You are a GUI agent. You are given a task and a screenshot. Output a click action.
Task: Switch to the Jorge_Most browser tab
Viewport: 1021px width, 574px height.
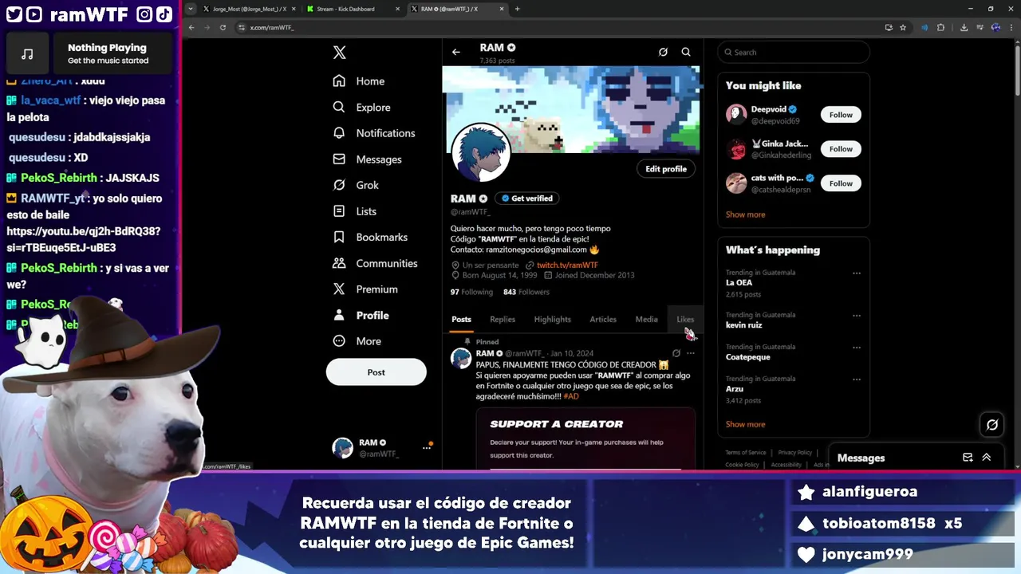249,9
